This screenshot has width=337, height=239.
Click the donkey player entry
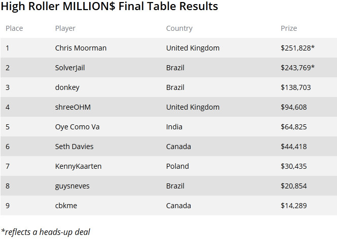pos(67,87)
